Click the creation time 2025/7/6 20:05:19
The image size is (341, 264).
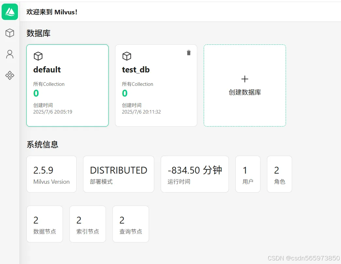coord(52,112)
